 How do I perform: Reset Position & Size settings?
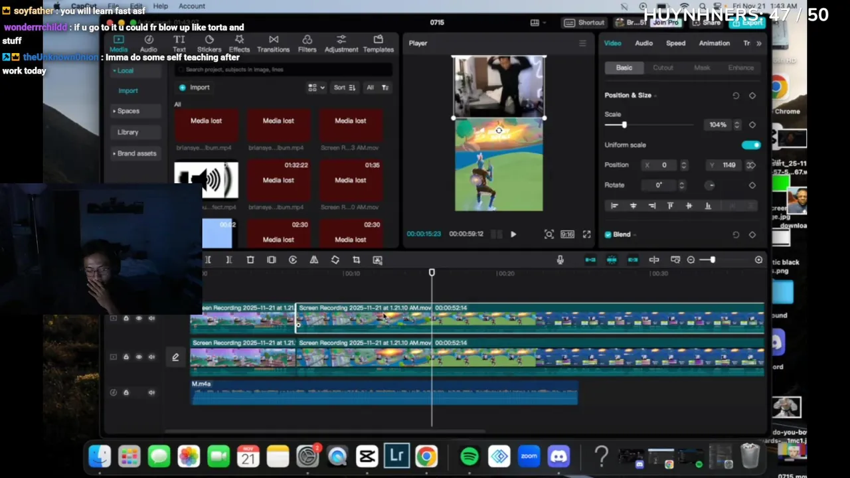[x=736, y=96]
